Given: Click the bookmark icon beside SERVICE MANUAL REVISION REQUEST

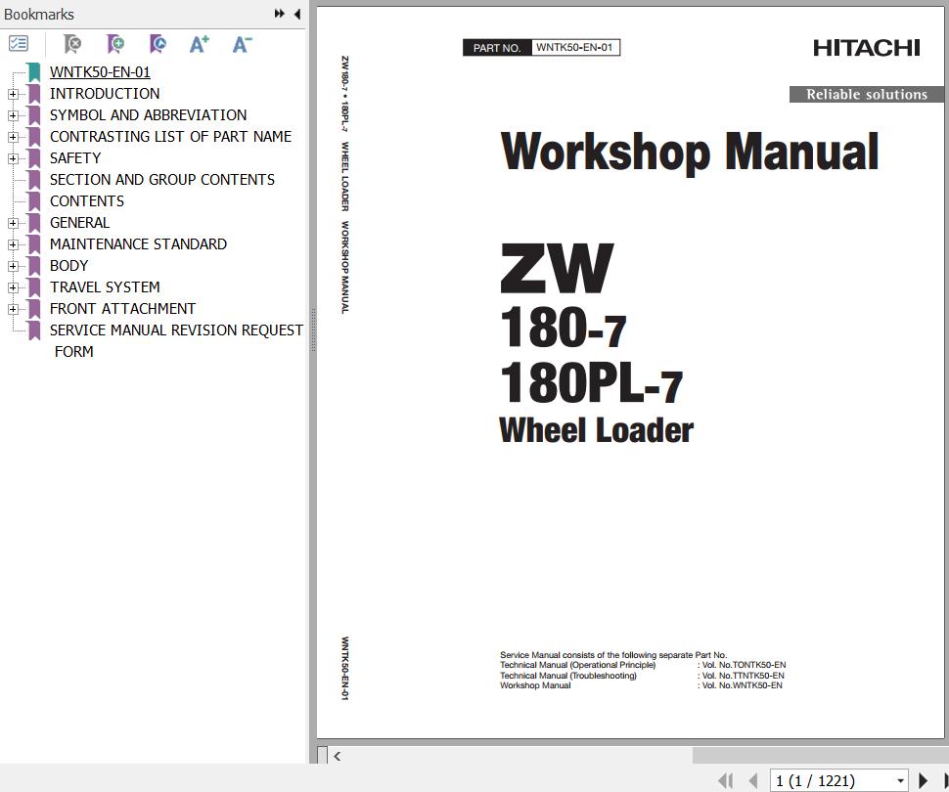Looking at the screenshot, I should tap(34, 330).
